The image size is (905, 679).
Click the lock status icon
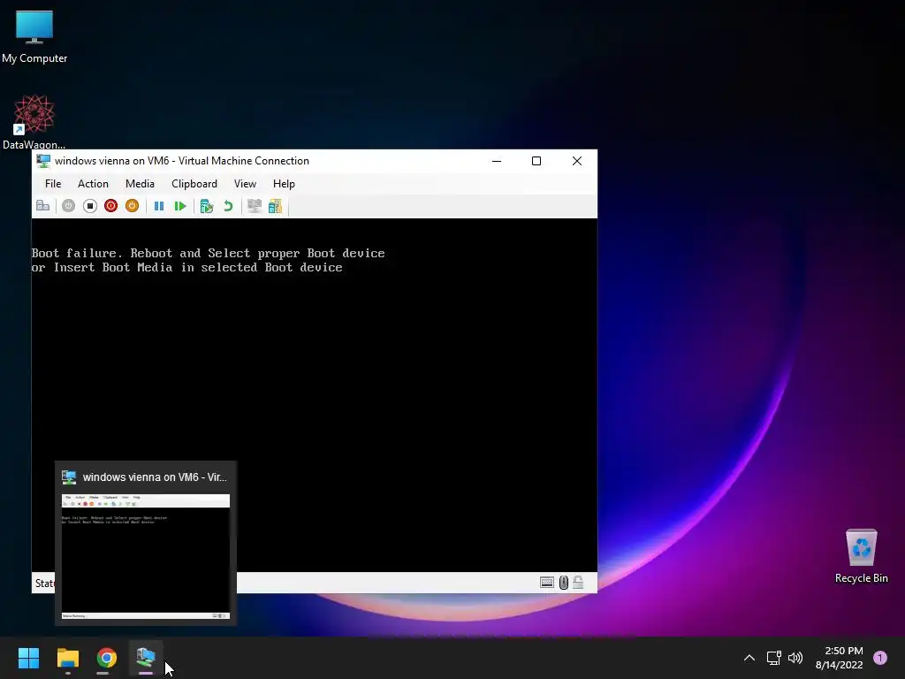pos(578,582)
